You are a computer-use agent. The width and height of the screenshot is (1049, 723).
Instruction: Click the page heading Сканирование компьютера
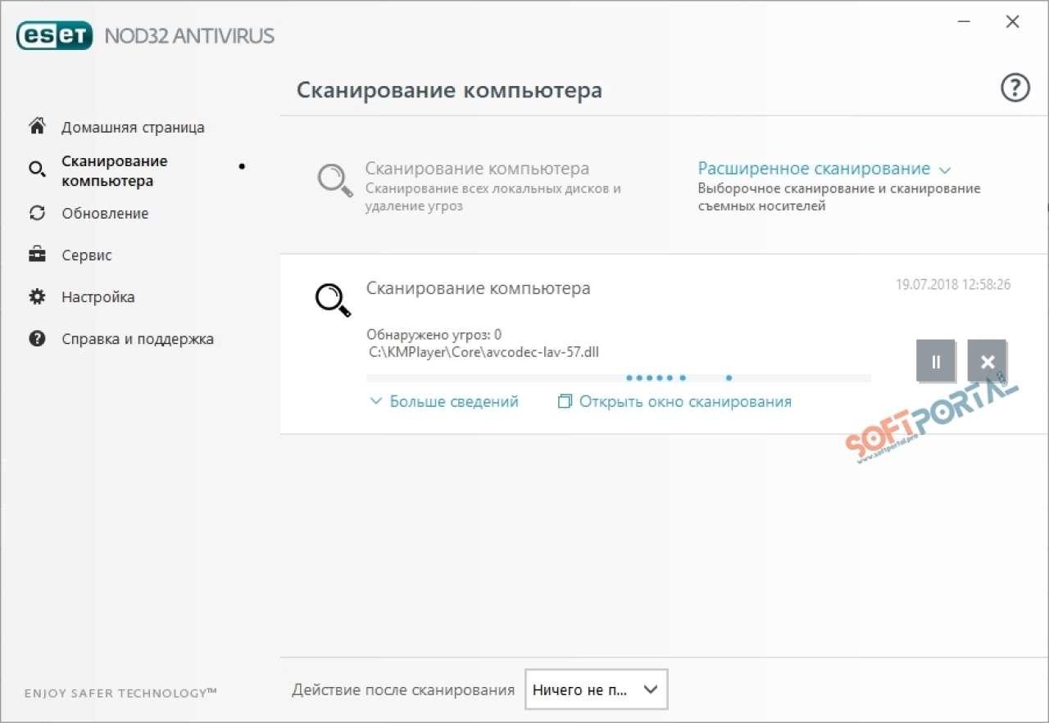[449, 89]
